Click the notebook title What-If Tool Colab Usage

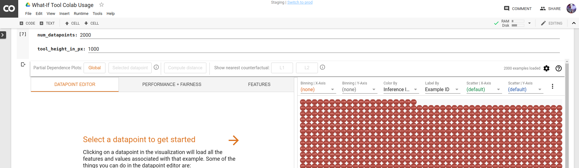[x=63, y=5]
